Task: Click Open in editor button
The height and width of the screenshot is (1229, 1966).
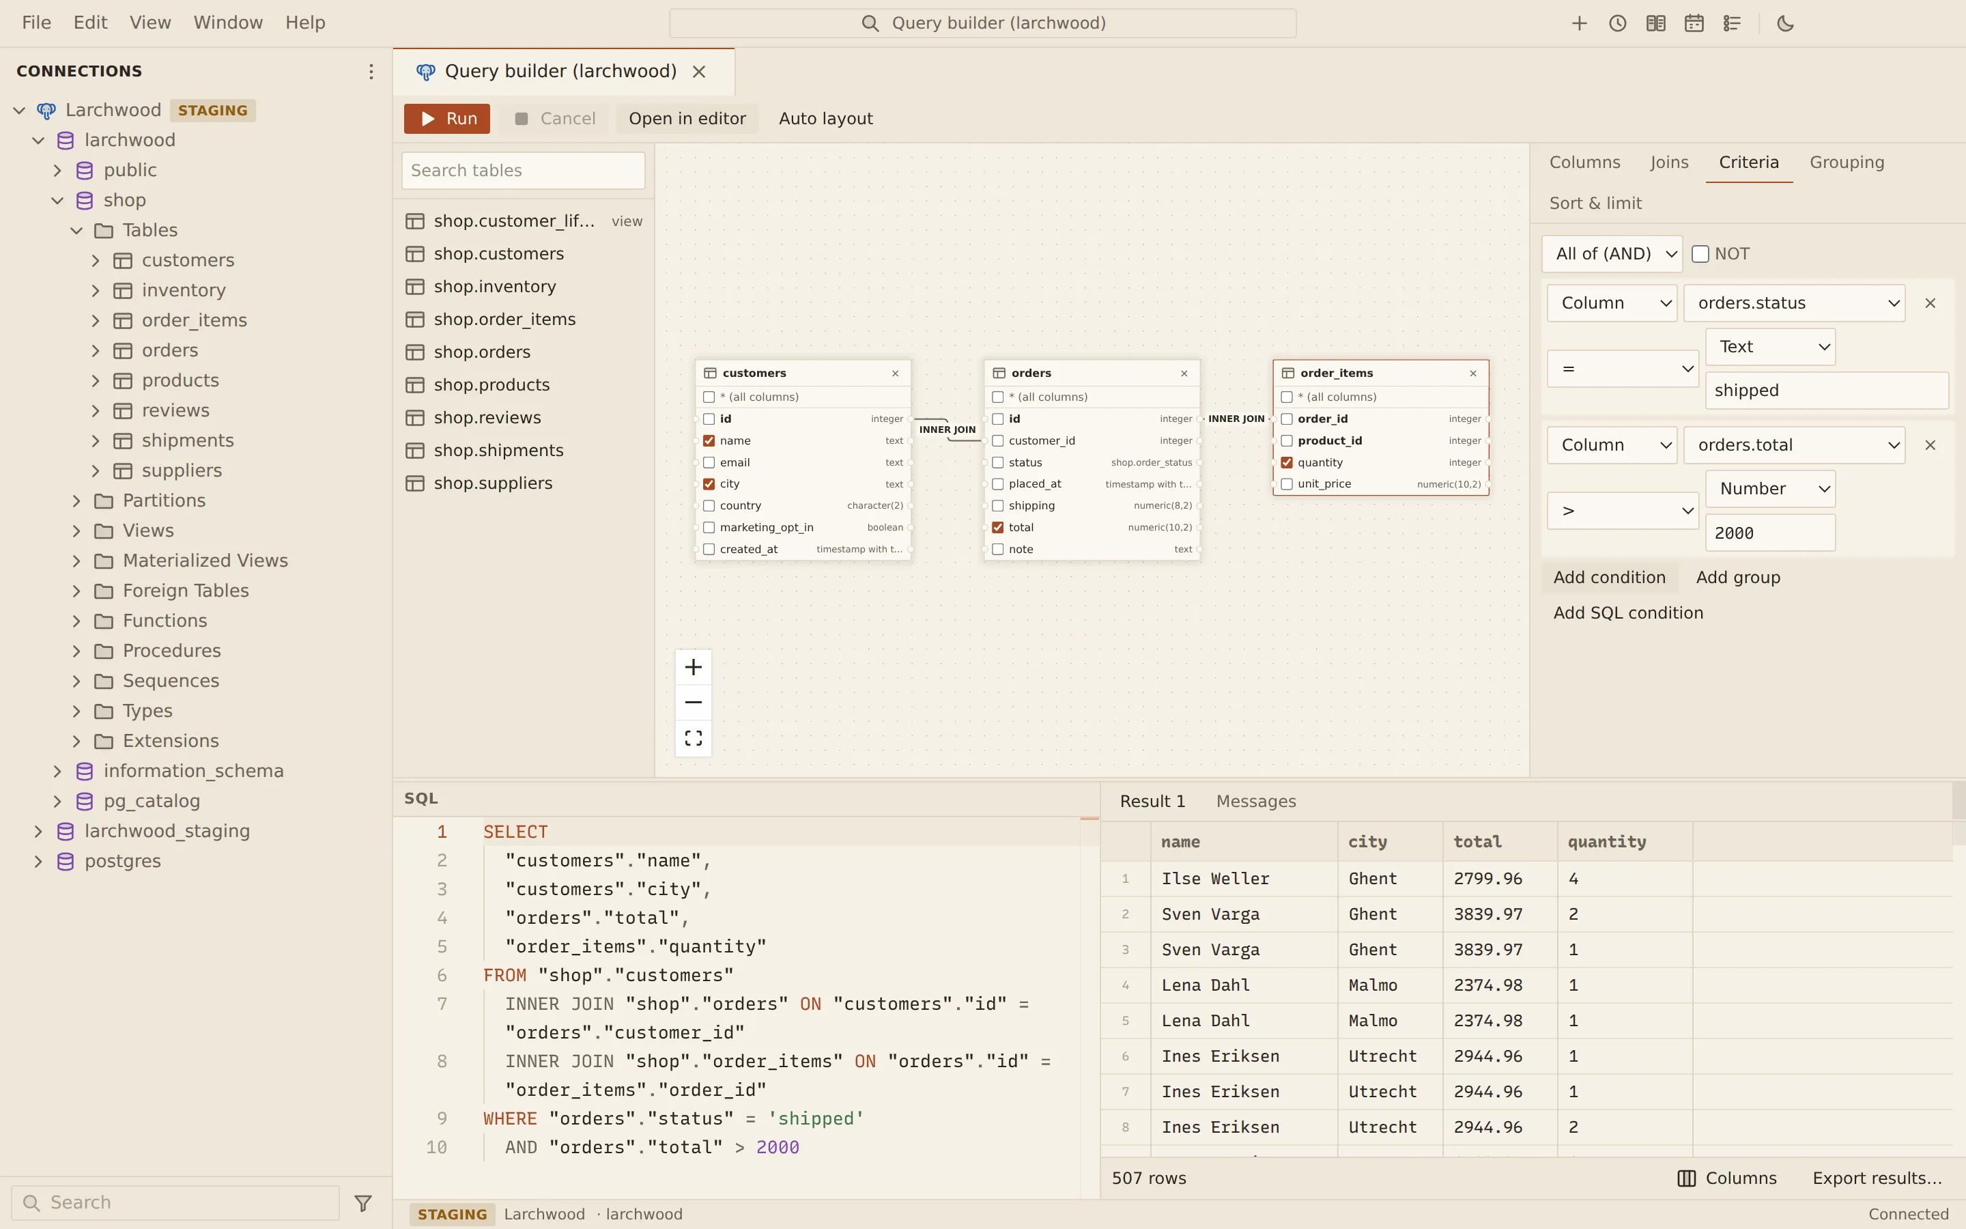Action: pos(687,119)
